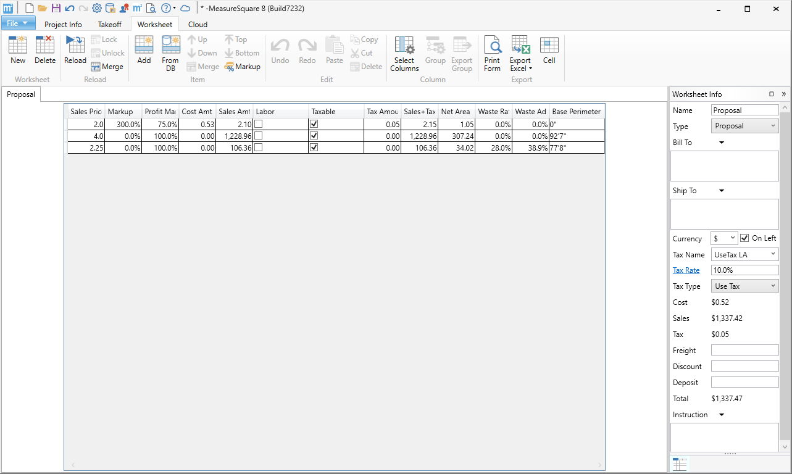The image size is (792, 474).
Task: Merge worksheet in the Reload group
Action: pos(107,67)
